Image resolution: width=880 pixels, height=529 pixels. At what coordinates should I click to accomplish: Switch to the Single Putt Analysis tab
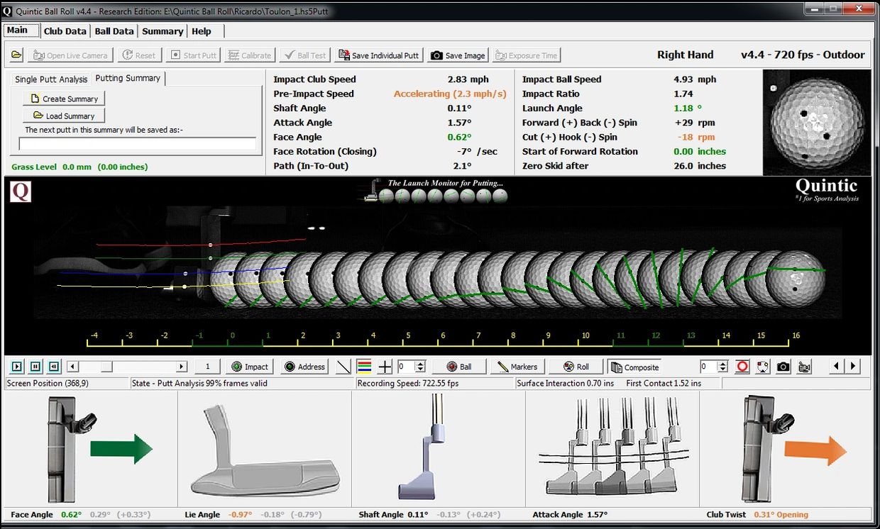pos(51,79)
